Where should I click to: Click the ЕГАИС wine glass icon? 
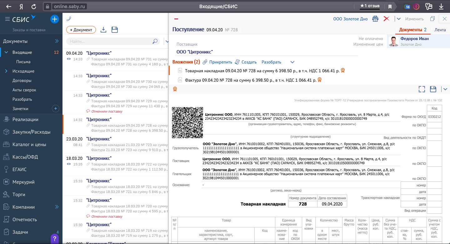[x=6, y=169]
